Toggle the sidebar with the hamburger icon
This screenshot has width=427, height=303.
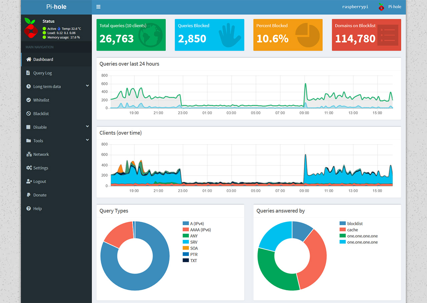click(x=98, y=7)
